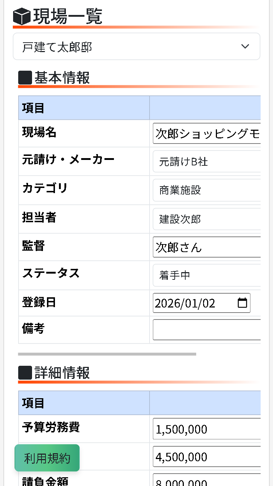Click the 請負金額 field showing 8,000,000
The height and width of the screenshot is (486, 273).
click(207, 481)
